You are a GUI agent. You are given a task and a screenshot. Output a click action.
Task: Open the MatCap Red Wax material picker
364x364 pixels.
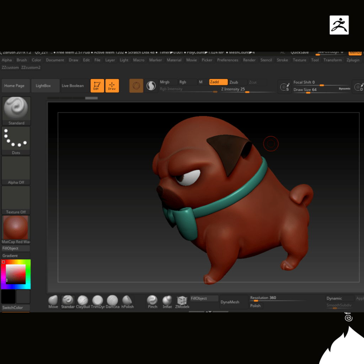click(16, 229)
